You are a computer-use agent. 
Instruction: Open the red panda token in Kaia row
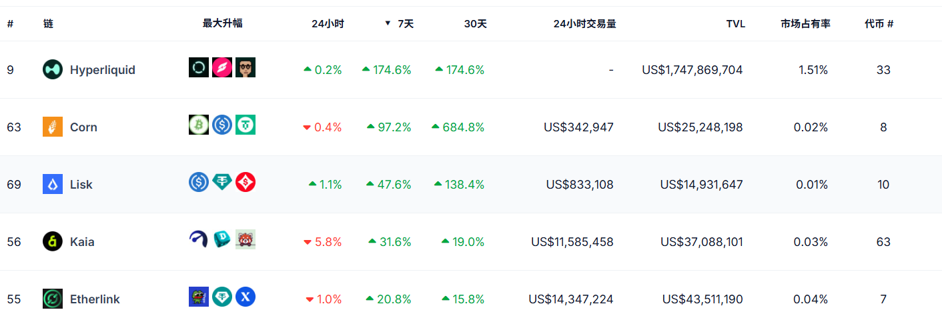(246, 239)
